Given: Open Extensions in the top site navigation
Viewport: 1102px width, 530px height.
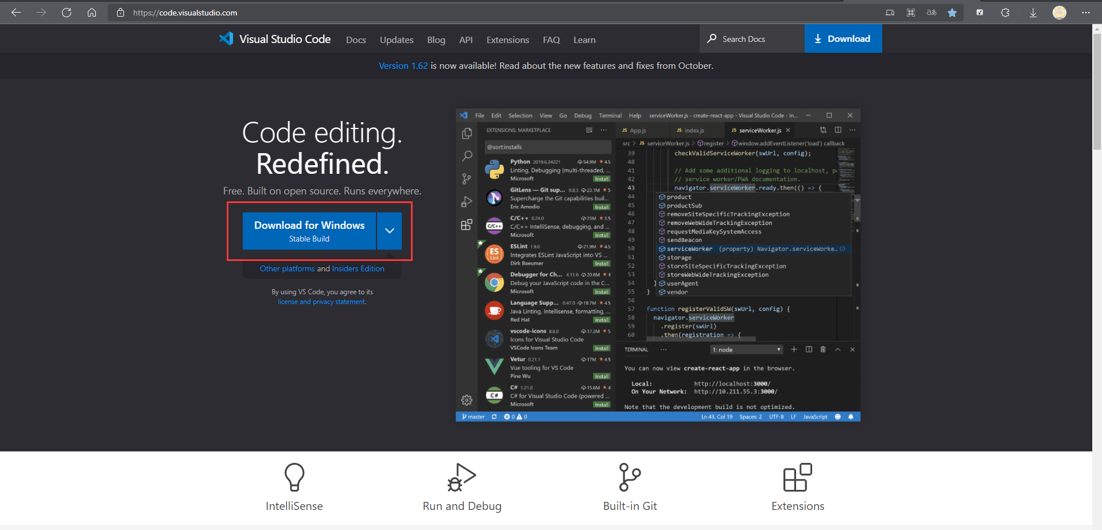Looking at the screenshot, I should pos(508,40).
